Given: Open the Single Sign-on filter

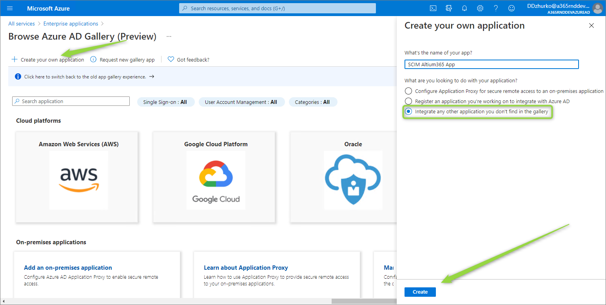Looking at the screenshot, I should pyautogui.click(x=165, y=102).
